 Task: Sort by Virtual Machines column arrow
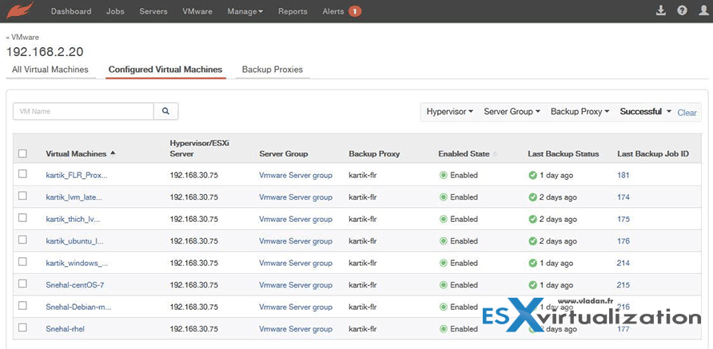113,153
